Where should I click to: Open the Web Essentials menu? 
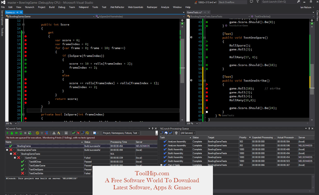135,7
